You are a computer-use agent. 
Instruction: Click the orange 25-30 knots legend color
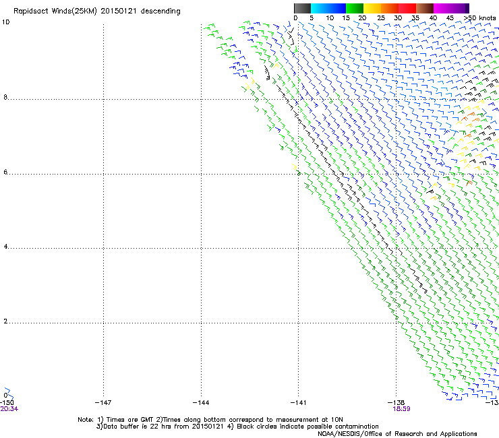tap(390, 8)
